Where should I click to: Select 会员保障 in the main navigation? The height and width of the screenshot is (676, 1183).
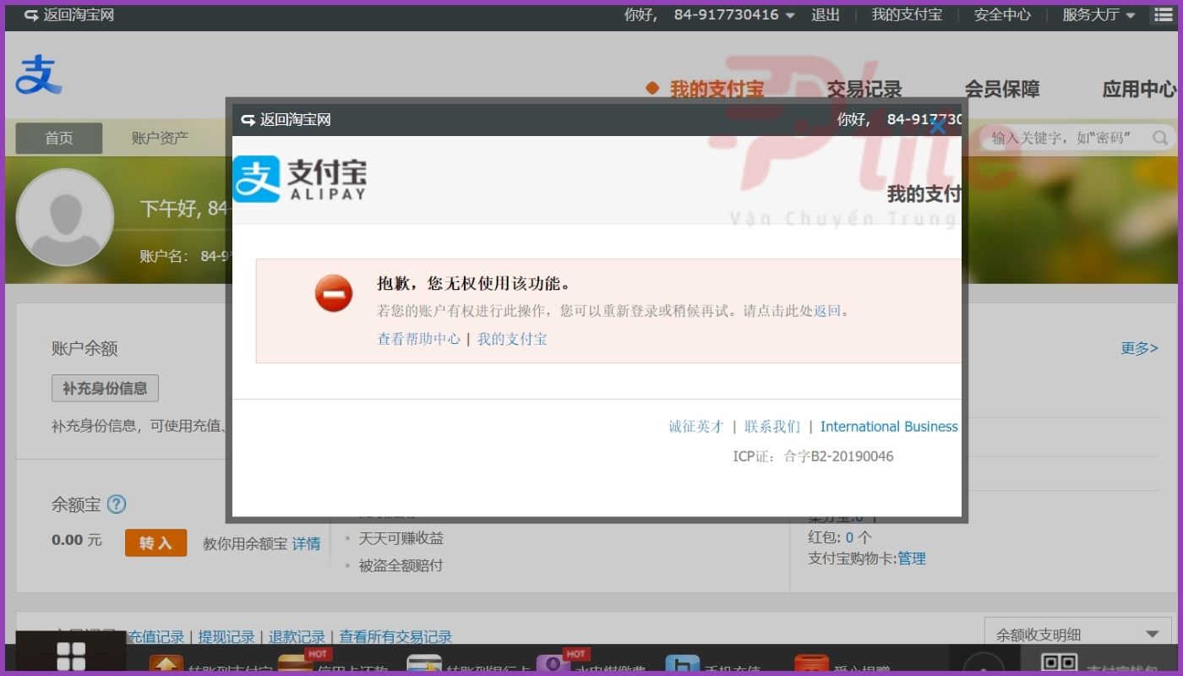pyautogui.click(x=1002, y=89)
